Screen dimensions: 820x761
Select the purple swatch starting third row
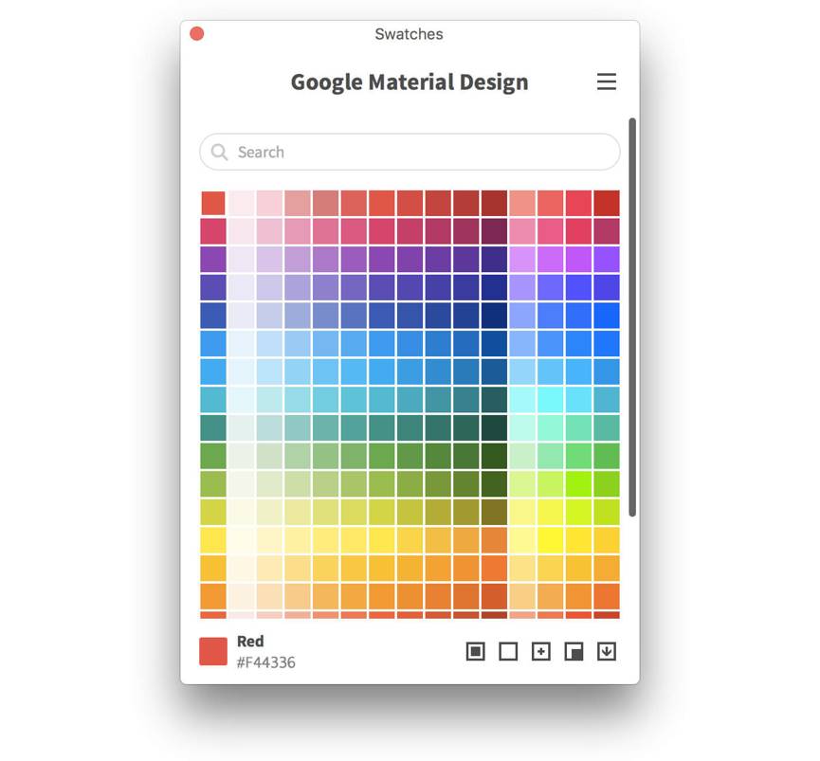click(x=213, y=260)
